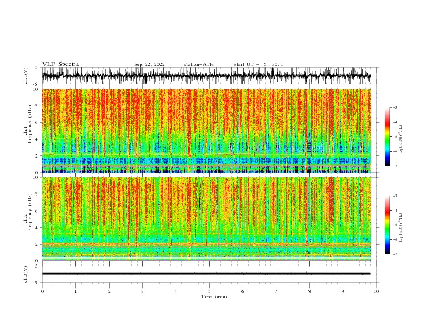Click time axis tick label "3"
Viewport: 424px width, 327px height.
tap(142, 291)
